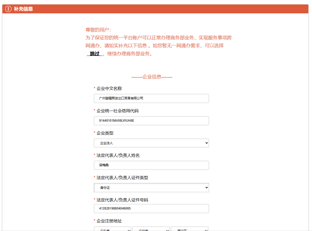Click the 企业类型 field label
This screenshot has width=312, height=231.
click(x=105, y=133)
